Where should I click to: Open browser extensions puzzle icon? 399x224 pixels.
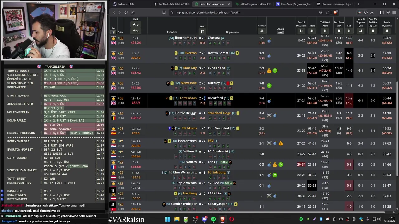(366, 12)
